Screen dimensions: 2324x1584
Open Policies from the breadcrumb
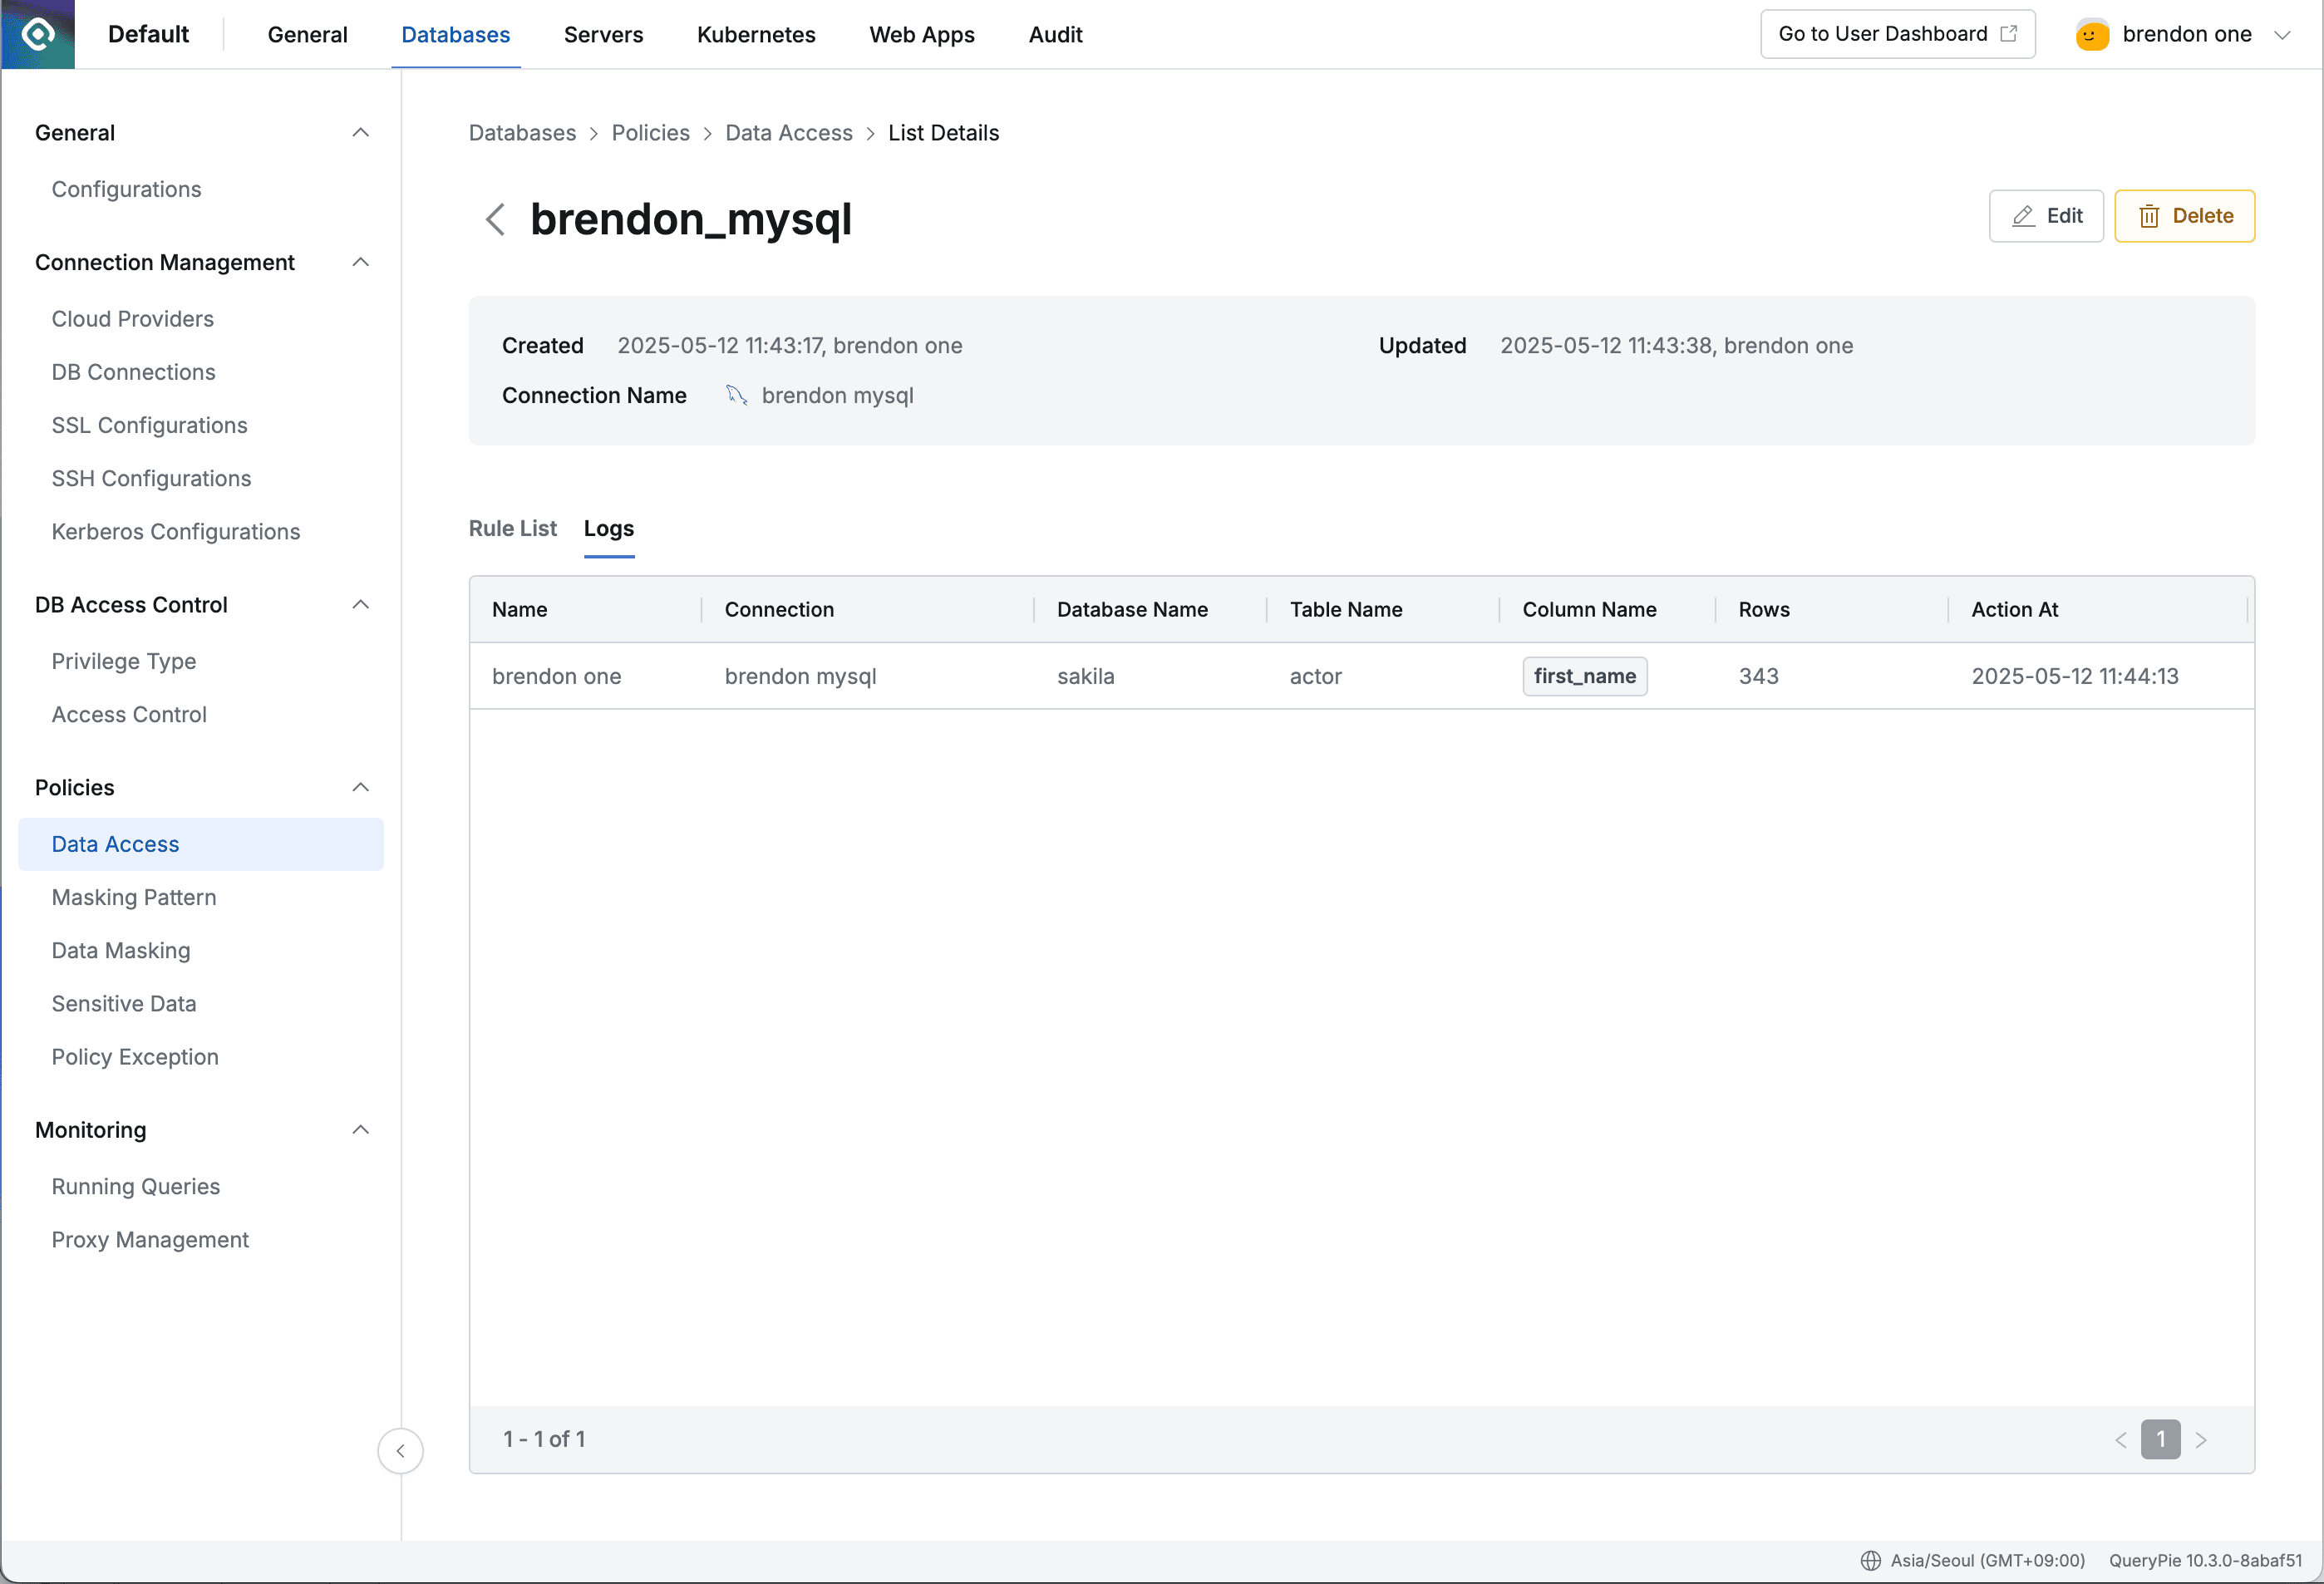click(x=650, y=132)
